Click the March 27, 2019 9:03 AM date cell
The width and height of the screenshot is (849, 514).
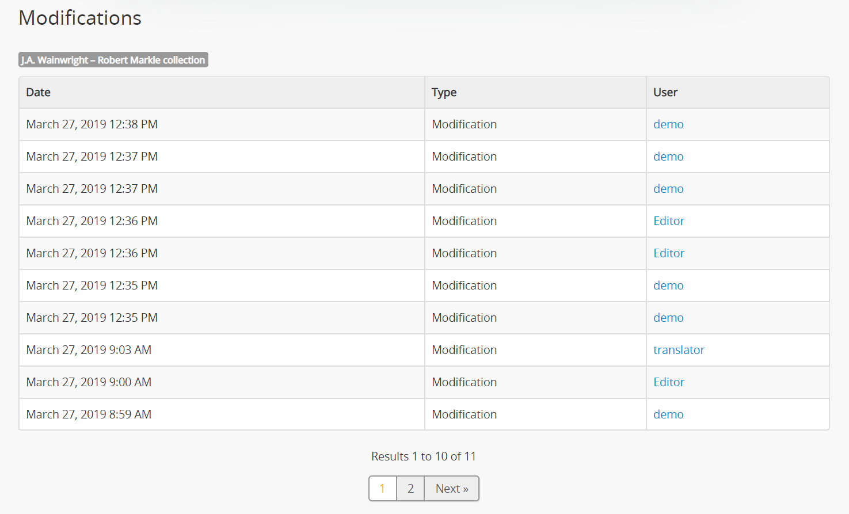click(89, 350)
